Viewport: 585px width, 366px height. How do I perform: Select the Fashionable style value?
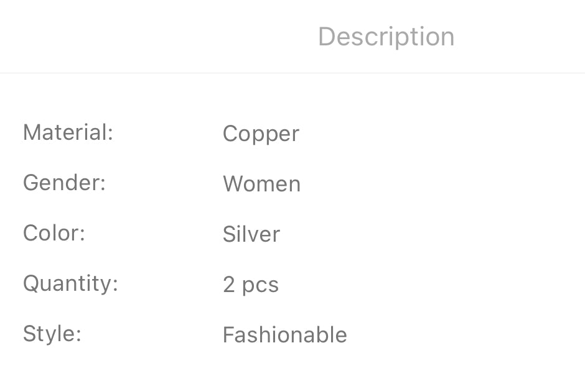pyautogui.click(x=284, y=335)
